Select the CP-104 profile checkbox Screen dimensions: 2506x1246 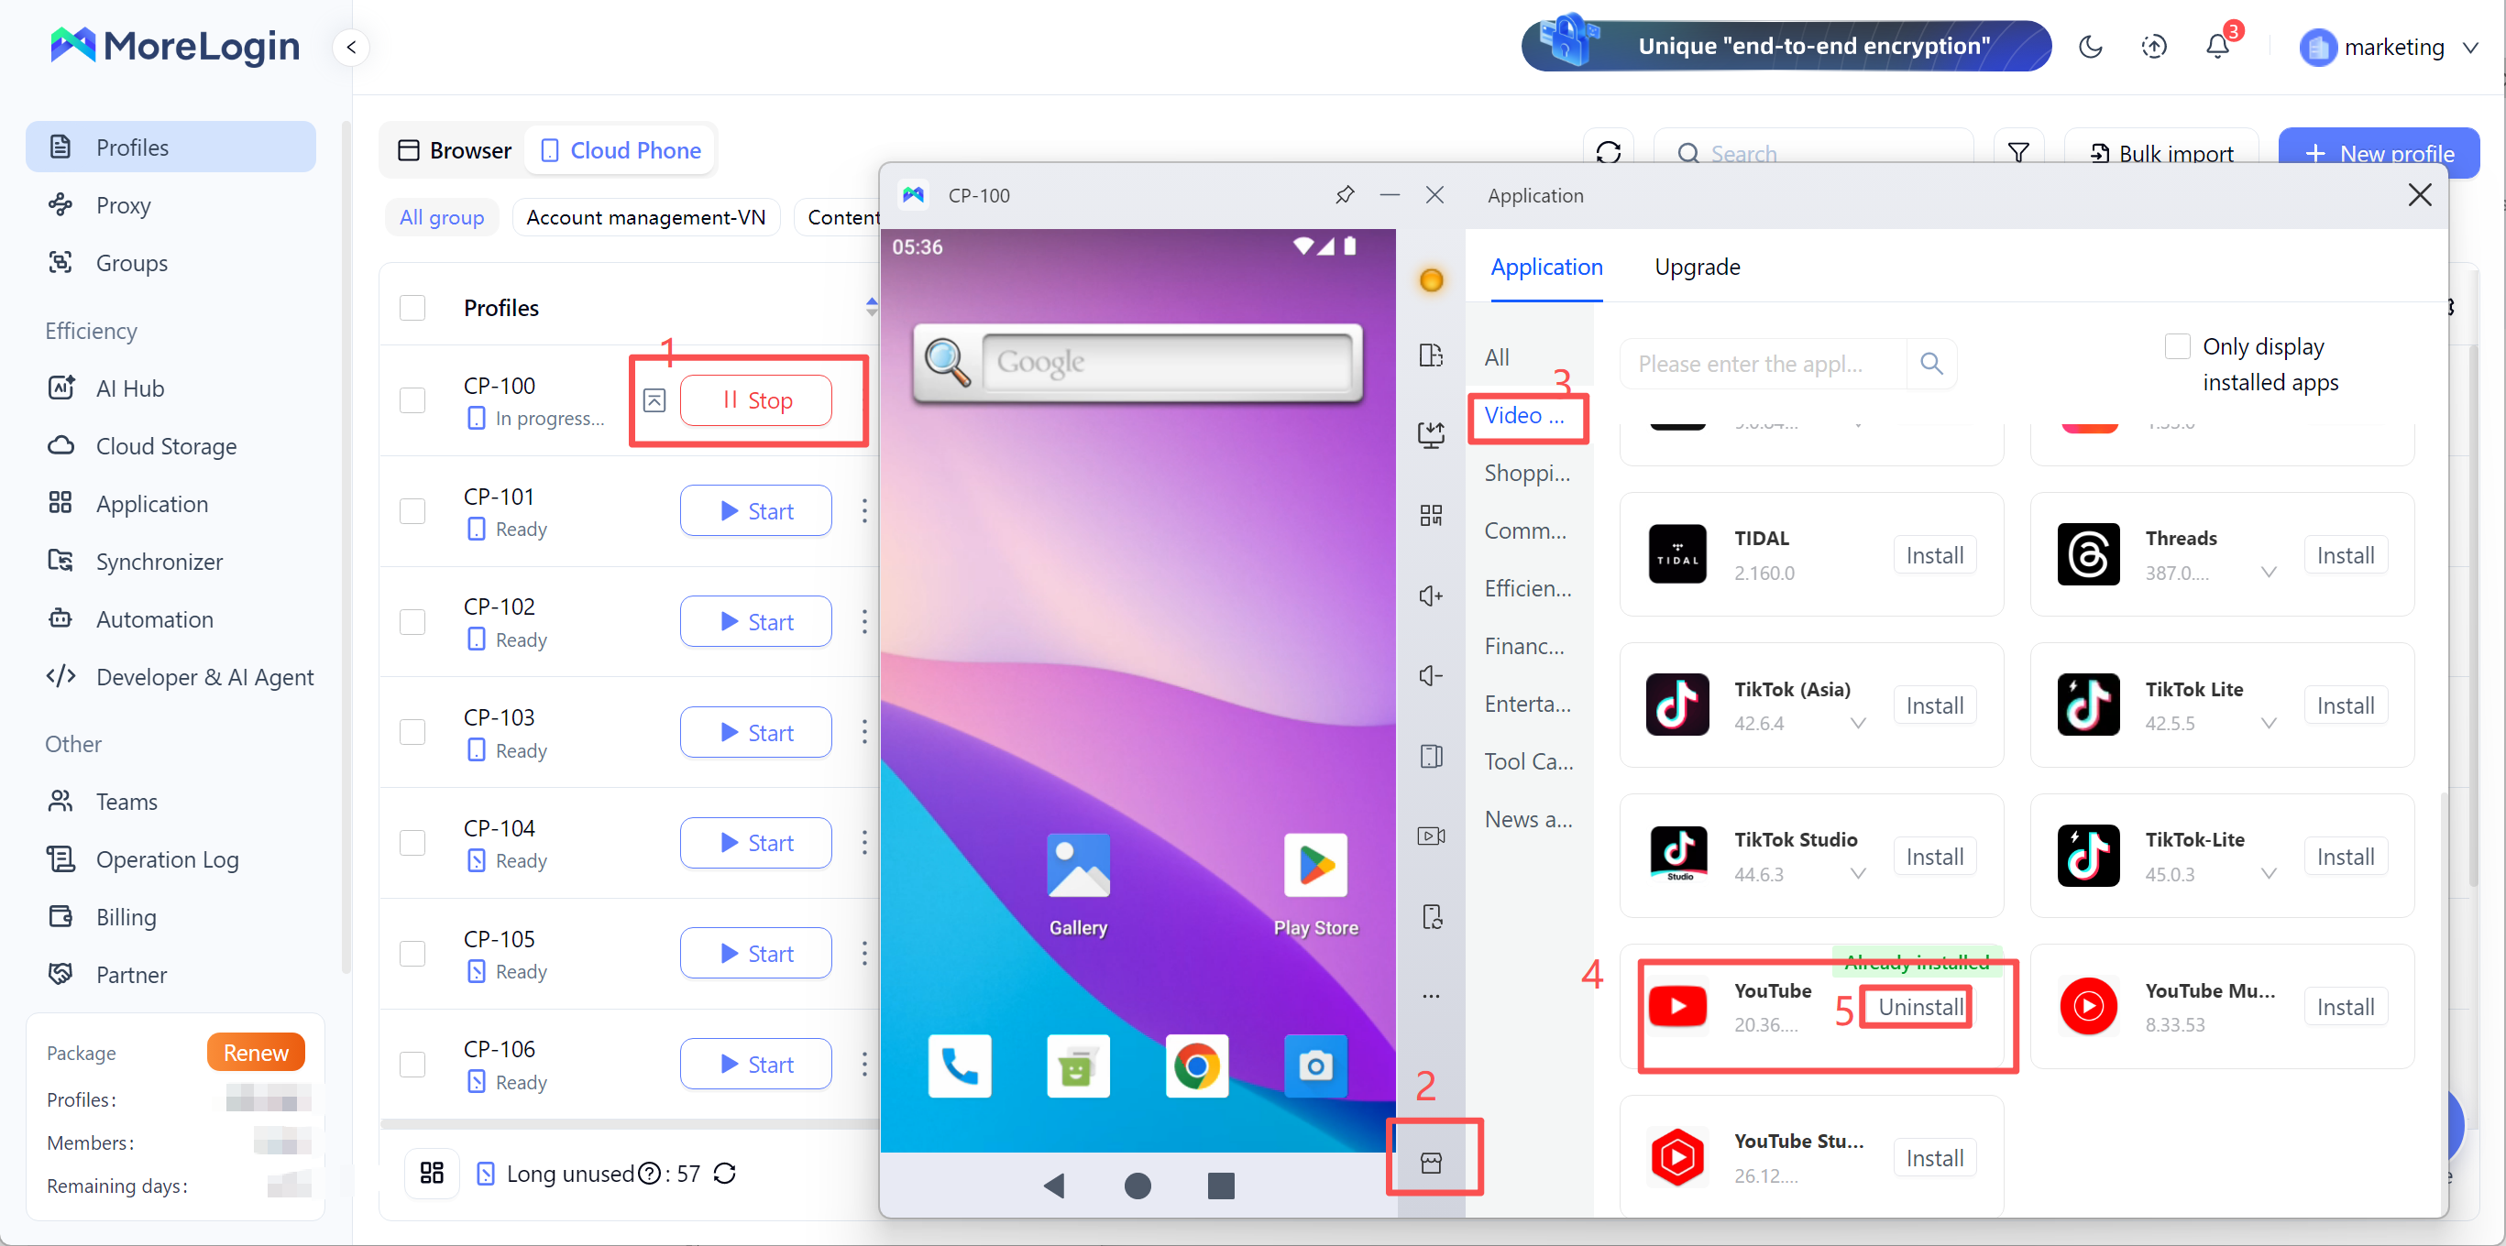tap(412, 842)
